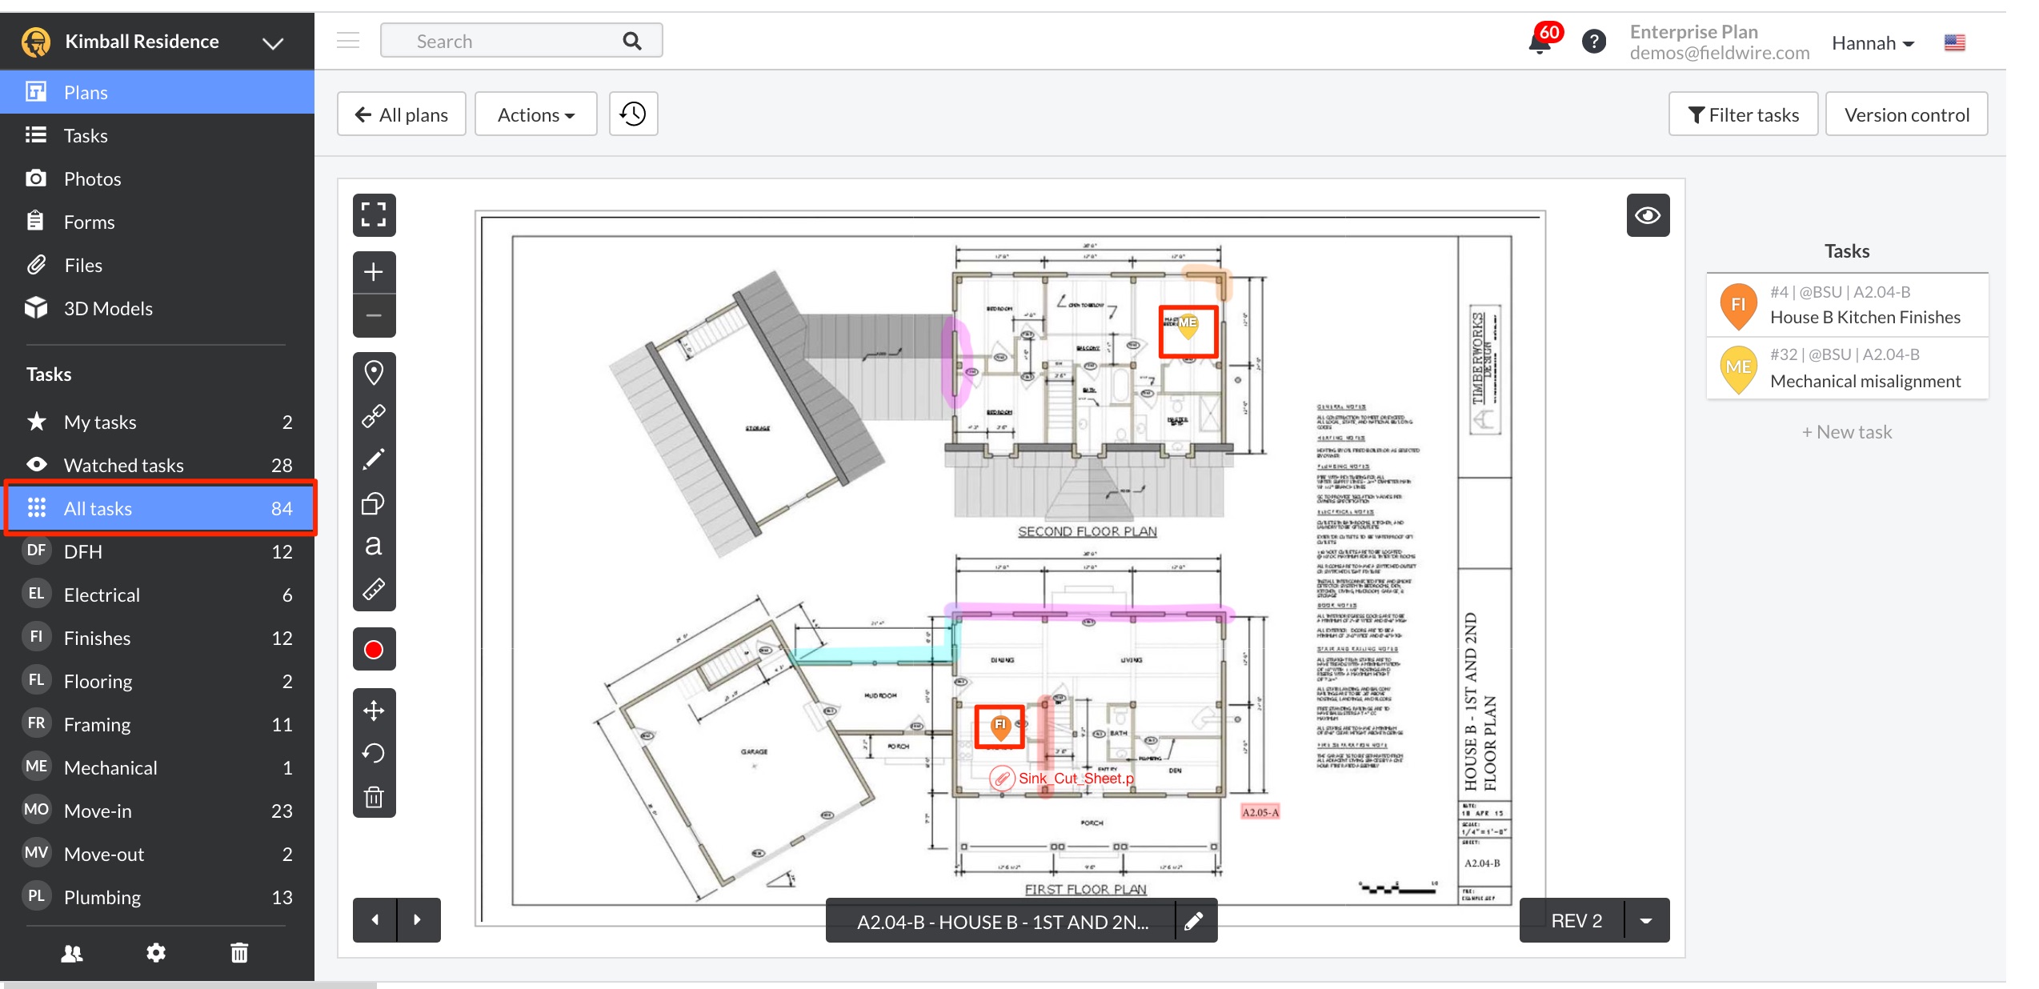The height and width of the screenshot is (989, 2039).
Task: Click the undo rotate arrow icon
Action: click(x=374, y=753)
